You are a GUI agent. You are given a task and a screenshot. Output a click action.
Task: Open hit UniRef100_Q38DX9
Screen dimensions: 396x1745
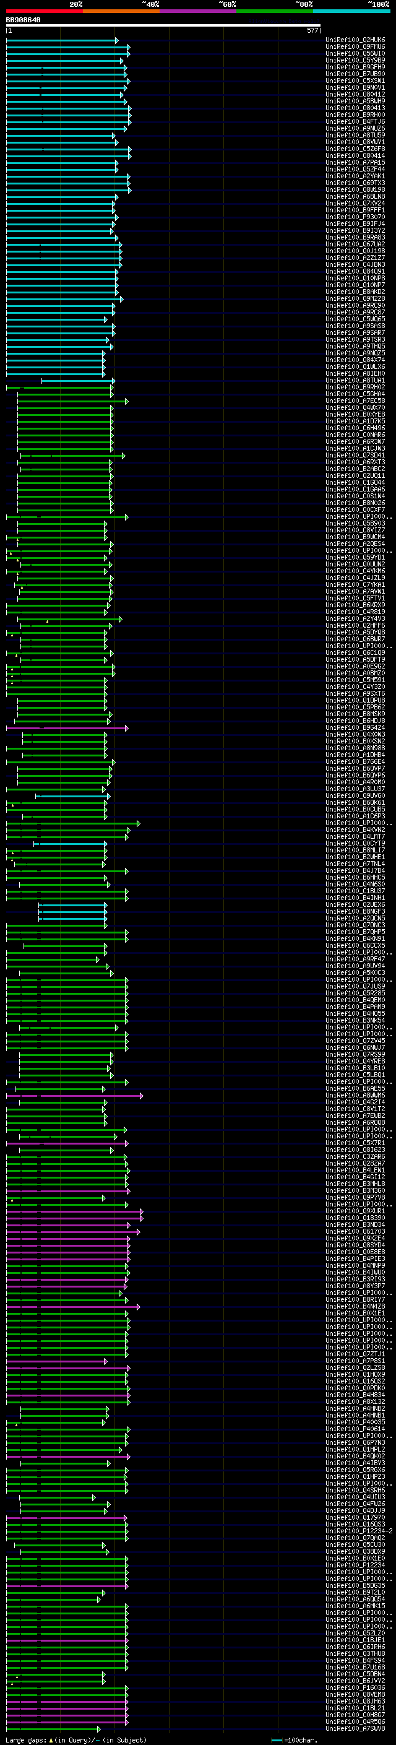(355, 1552)
